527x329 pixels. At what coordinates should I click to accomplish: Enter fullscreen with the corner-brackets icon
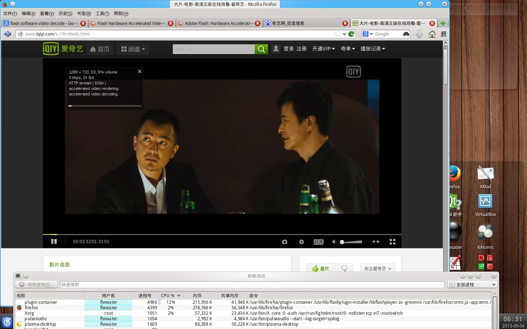[x=393, y=242]
